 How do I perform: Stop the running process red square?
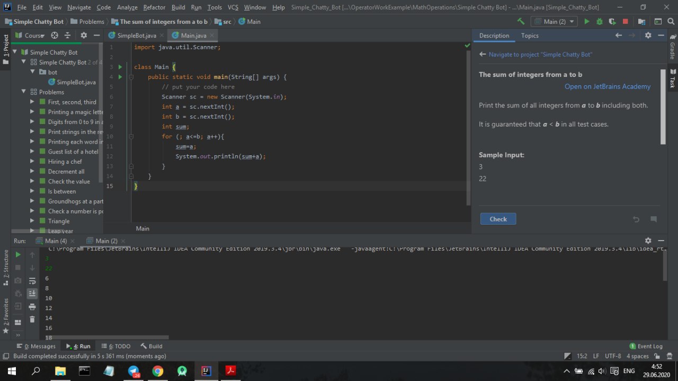(x=625, y=22)
